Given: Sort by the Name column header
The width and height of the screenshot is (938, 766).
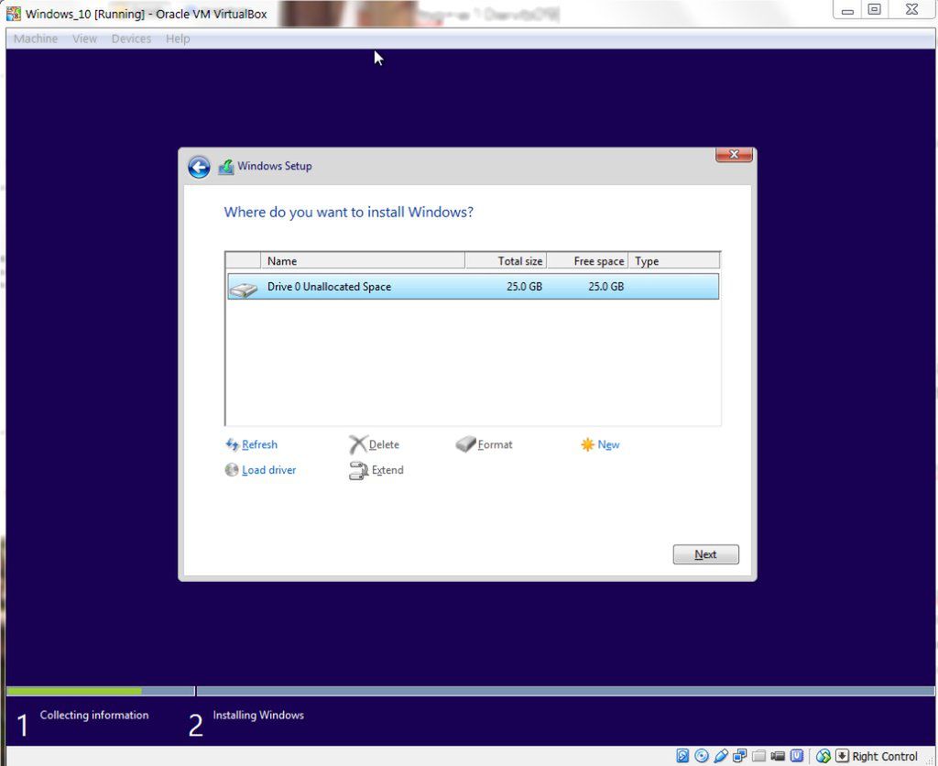Looking at the screenshot, I should [x=363, y=261].
